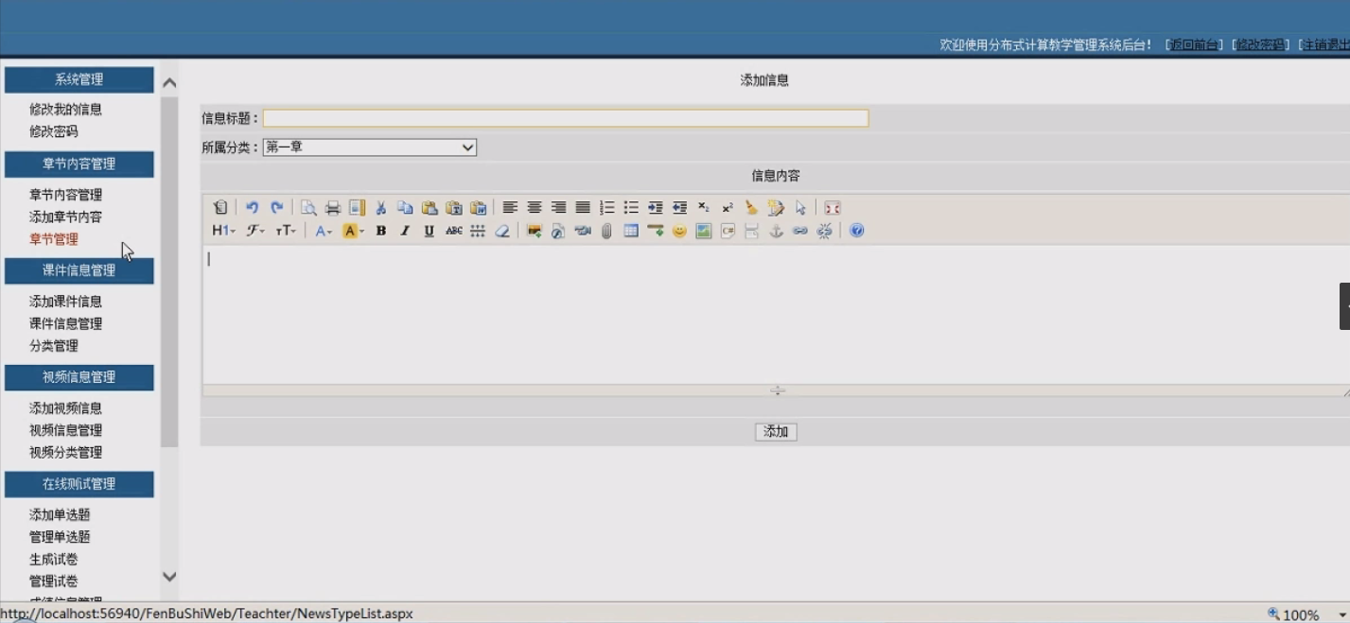1350x623 pixels.
Task: Insert a table using the table icon
Action: [x=631, y=231]
